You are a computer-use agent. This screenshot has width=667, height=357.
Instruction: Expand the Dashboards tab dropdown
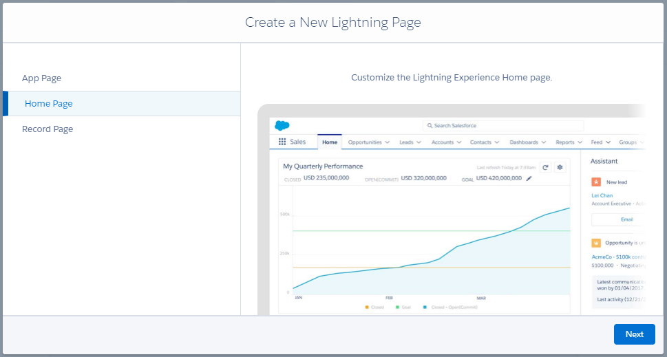tap(544, 142)
